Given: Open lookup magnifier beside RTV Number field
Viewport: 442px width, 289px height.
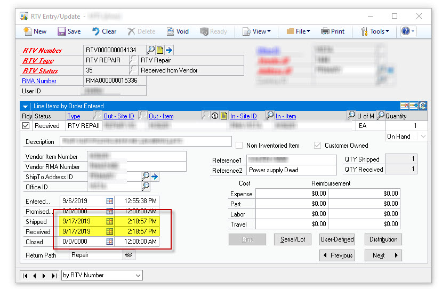Looking at the screenshot, I should (x=151, y=50).
